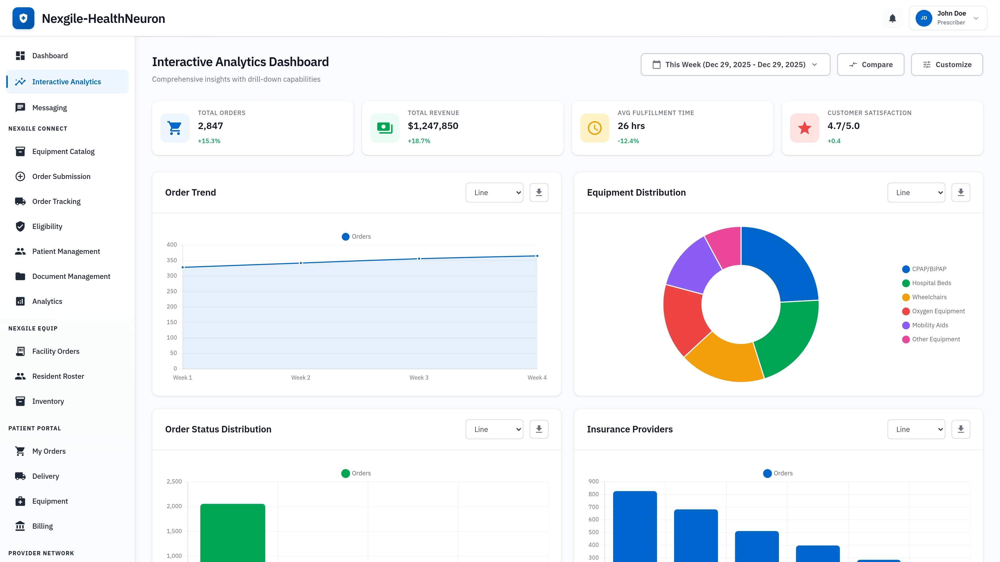Screen dimensions: 1000x562
Task: Select the CPAP/BiPAP color swatch in legend
Action: 906,269
